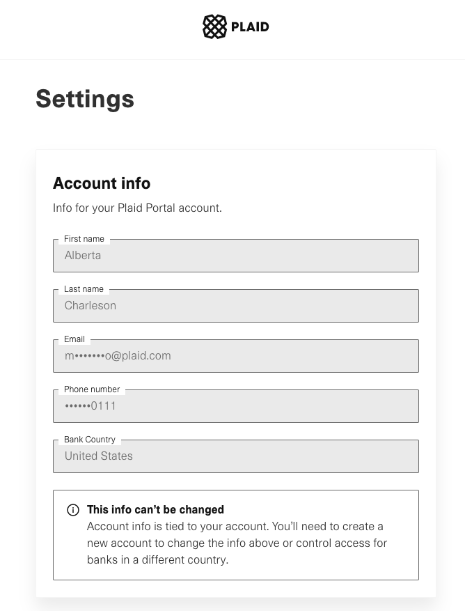Image resolution: width=465 pixels, height=611 pixels.
Task: Select the Last name field with Charleson
Action: (235, 306)
